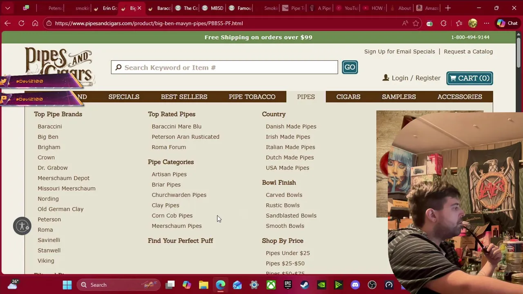Viewport: 523px width, 294px height.
Task: Close the active Big Ben tab
Action: [139, 8]
